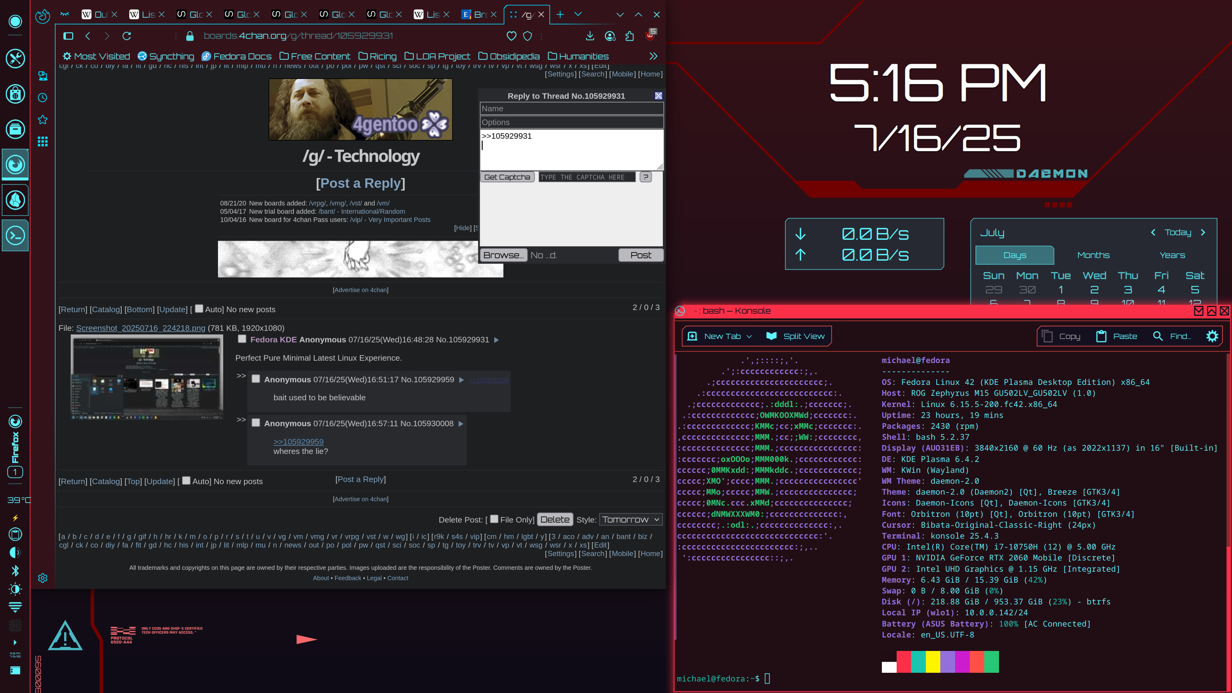Close the quick reply box
The height and width of the screenshot is (693, 1232).
[659, 96]
